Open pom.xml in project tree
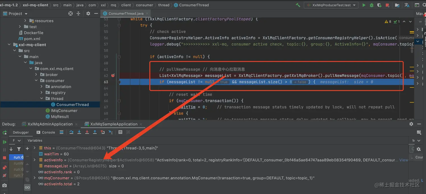Image resolution: width=426 pixels, height=194 pixels. pyautogui.click(x=32, y=39)
